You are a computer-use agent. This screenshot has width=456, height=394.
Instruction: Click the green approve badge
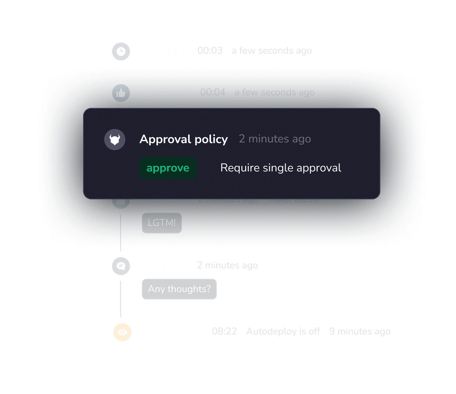(168, 168)
